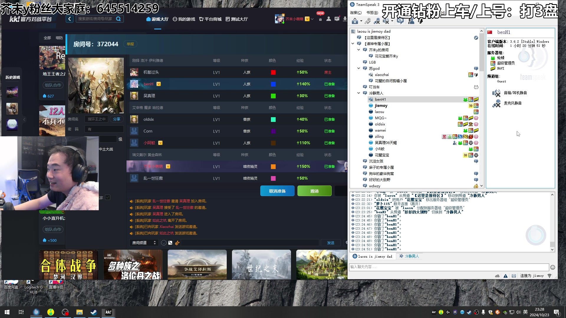The height and width of the screenshot is (318, 566).
Task: Click the mail envelope icon in TeamSpeak status bar
Action: click(x=514, y=276)
